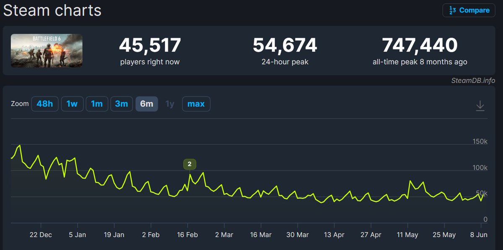Select the 1y zoom range
Screen dimensions: 503x250
click(170, 104)
